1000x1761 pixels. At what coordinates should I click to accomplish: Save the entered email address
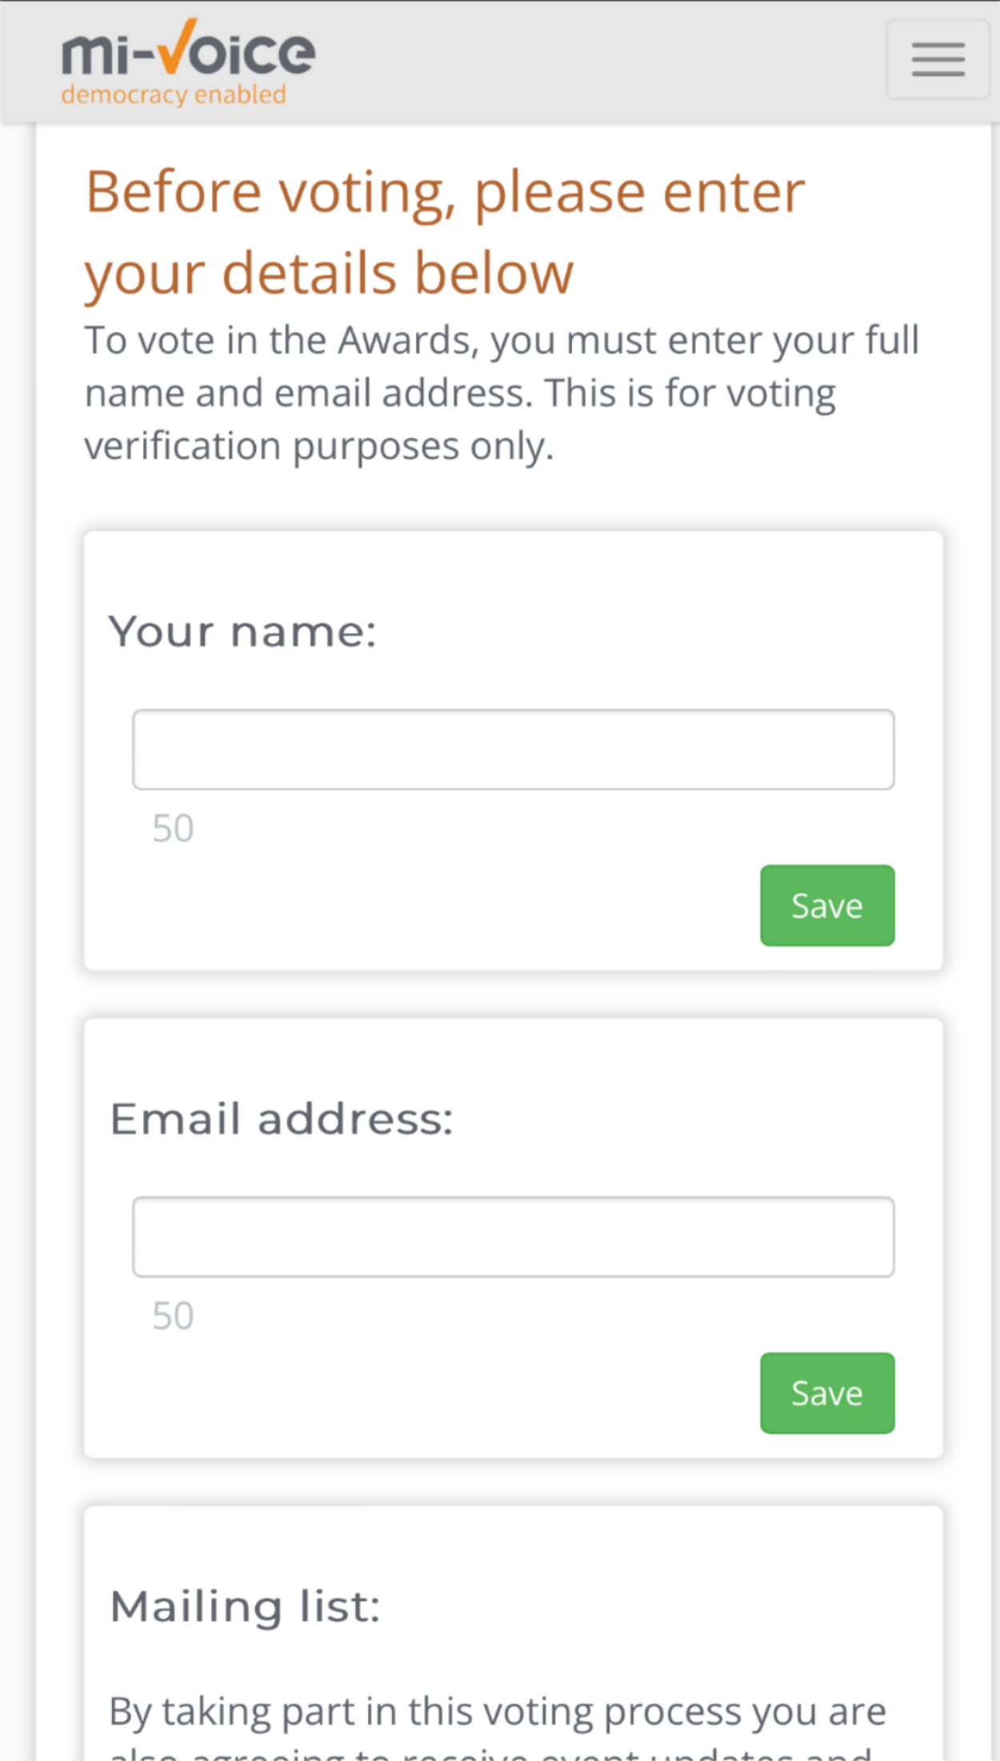click(827, 1393)
